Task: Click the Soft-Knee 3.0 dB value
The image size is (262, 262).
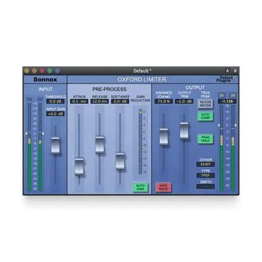Action: click(120, 101)
